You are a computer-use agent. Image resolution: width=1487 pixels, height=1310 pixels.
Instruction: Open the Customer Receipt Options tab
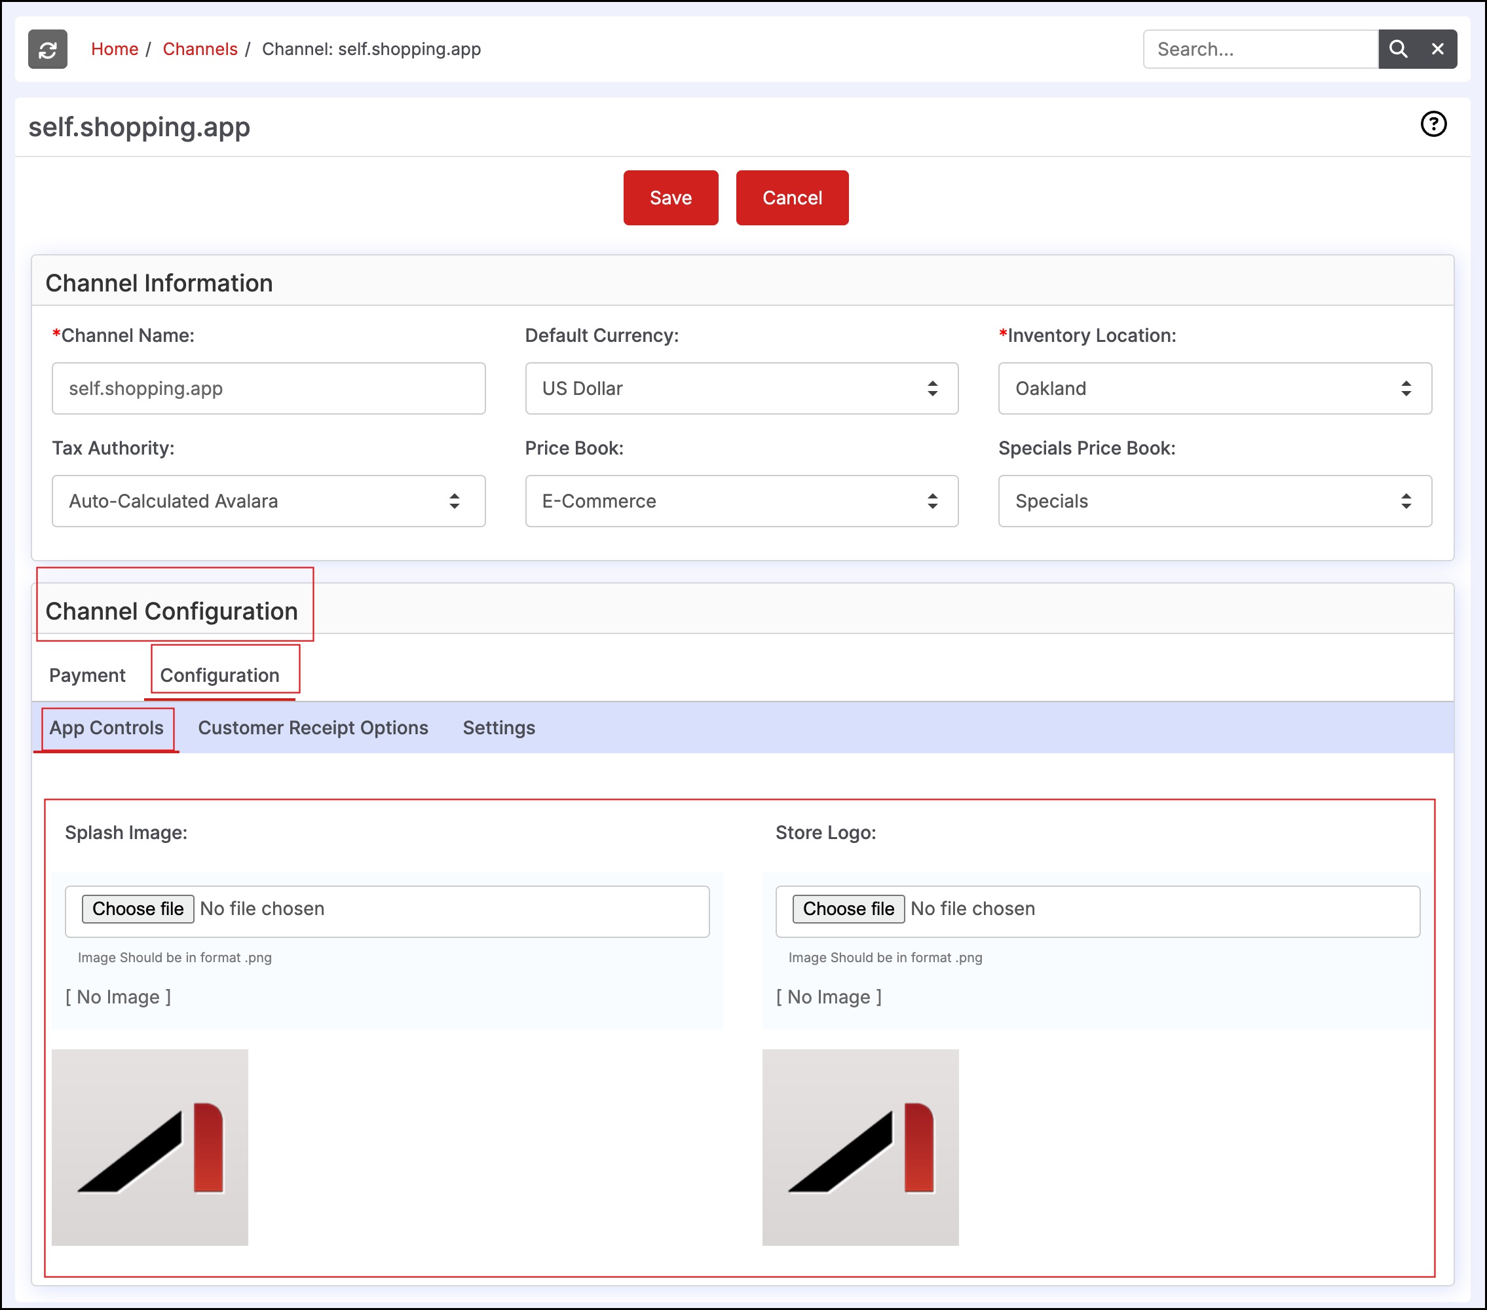click(313, 727)
